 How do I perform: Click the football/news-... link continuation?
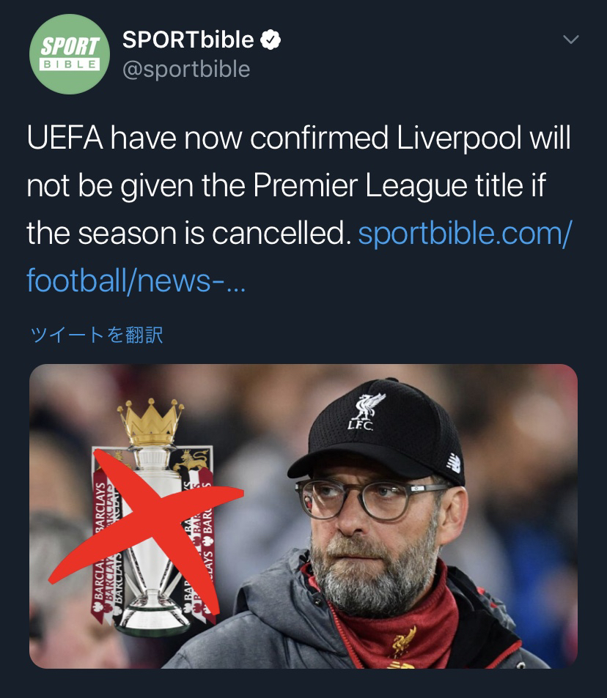[136, 281]
